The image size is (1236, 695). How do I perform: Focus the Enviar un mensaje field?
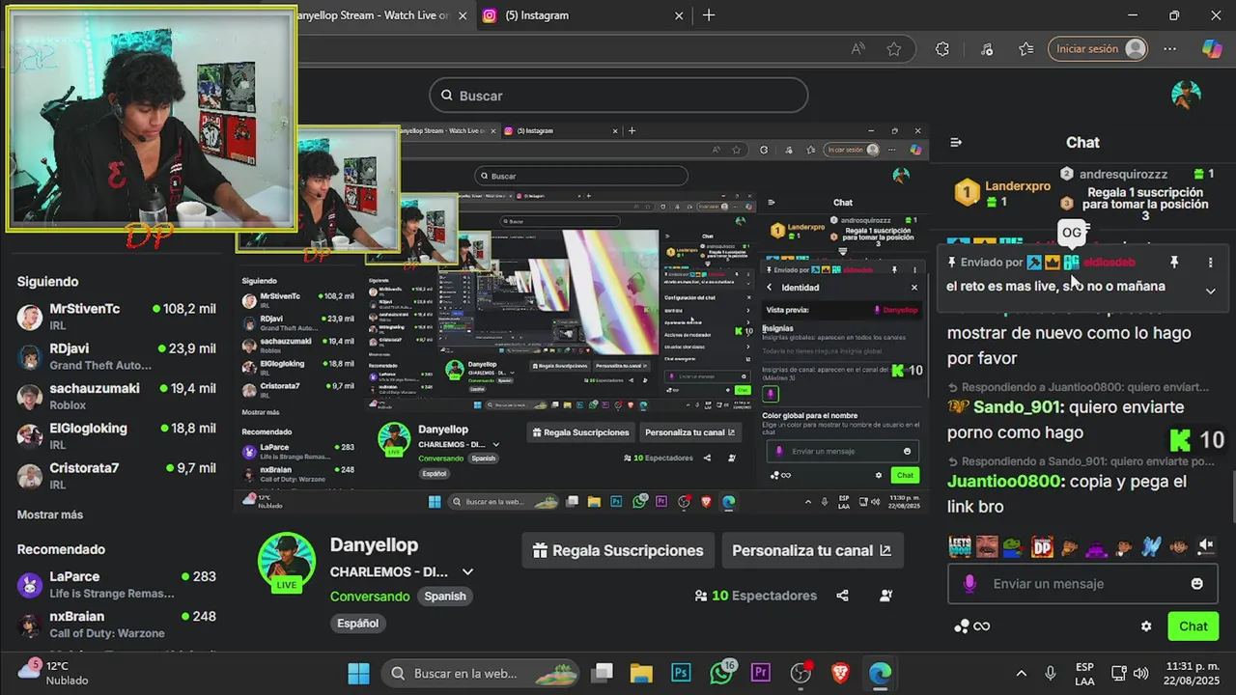[1081, 584]
